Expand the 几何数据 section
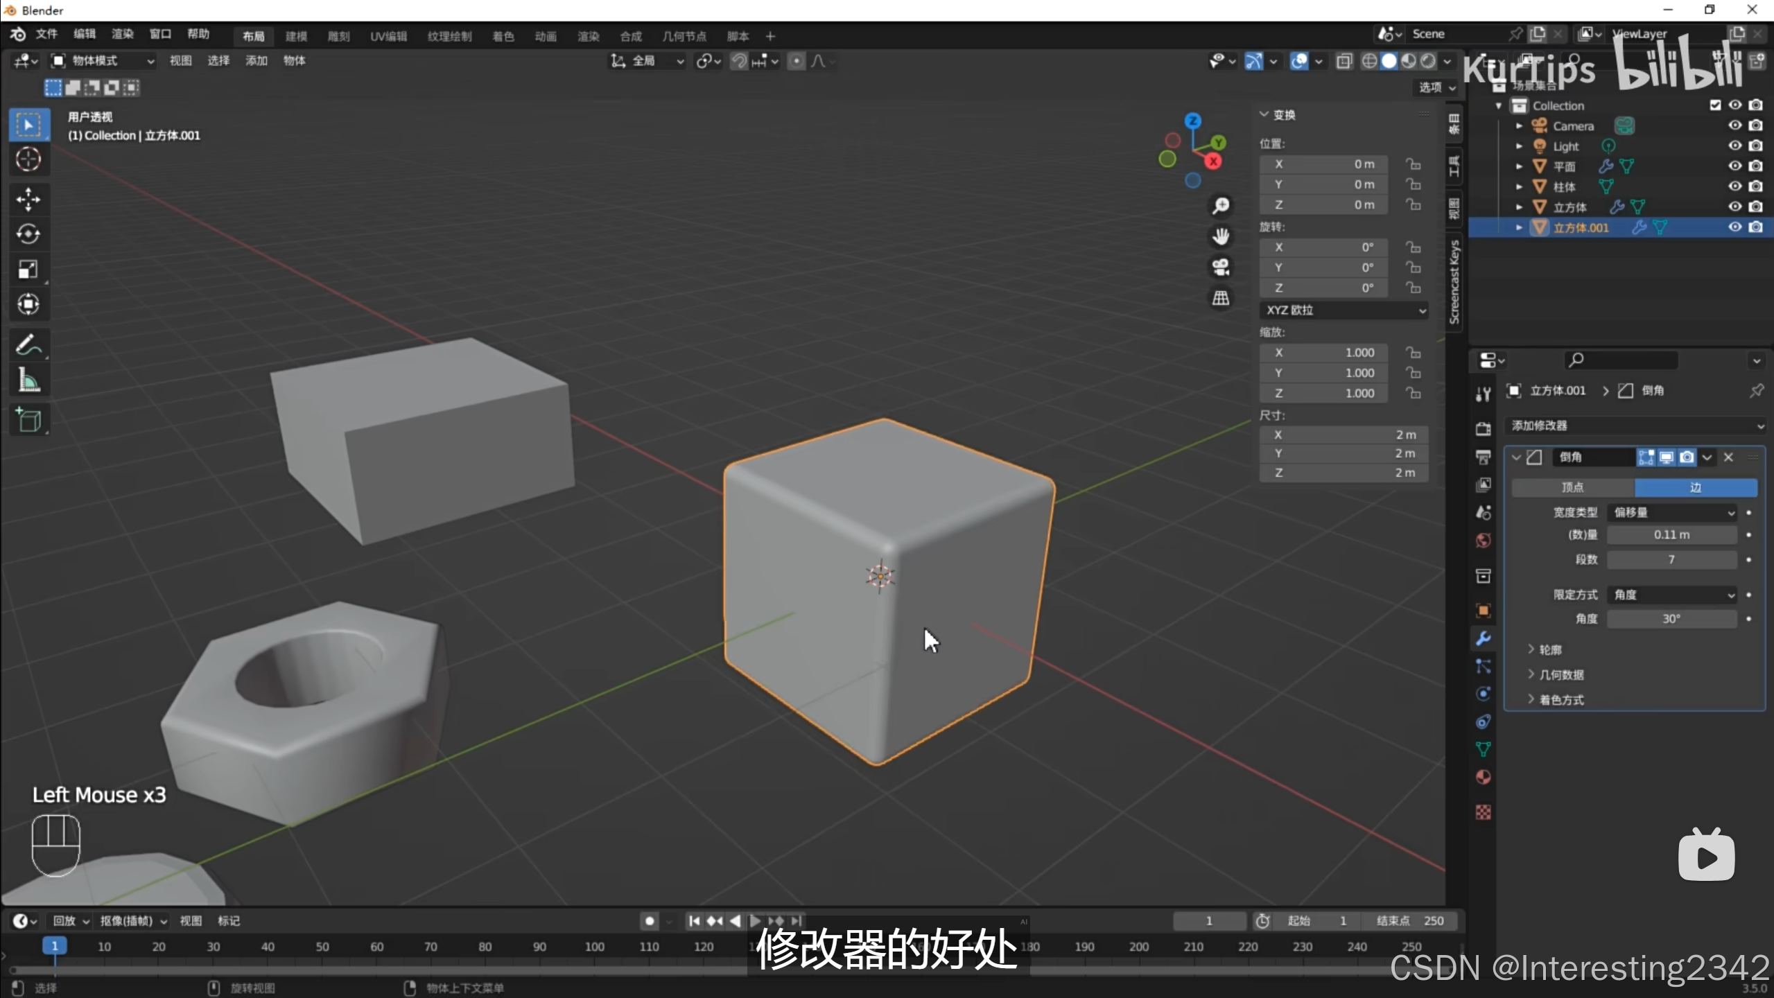The width and height of the screenshot is (1774, 998). coord(1560,674)
